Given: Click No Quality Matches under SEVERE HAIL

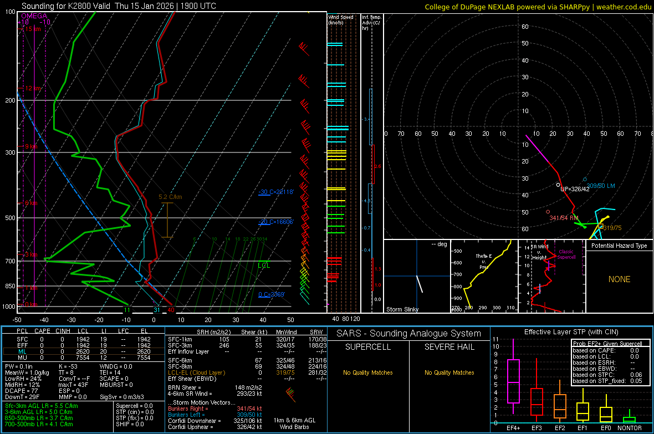Looking at the screenshot, I should (449, 372).
